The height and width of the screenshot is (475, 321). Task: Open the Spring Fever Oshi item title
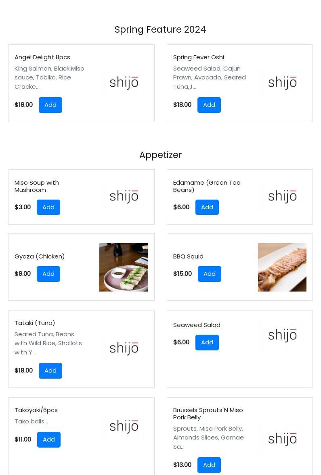199,57
